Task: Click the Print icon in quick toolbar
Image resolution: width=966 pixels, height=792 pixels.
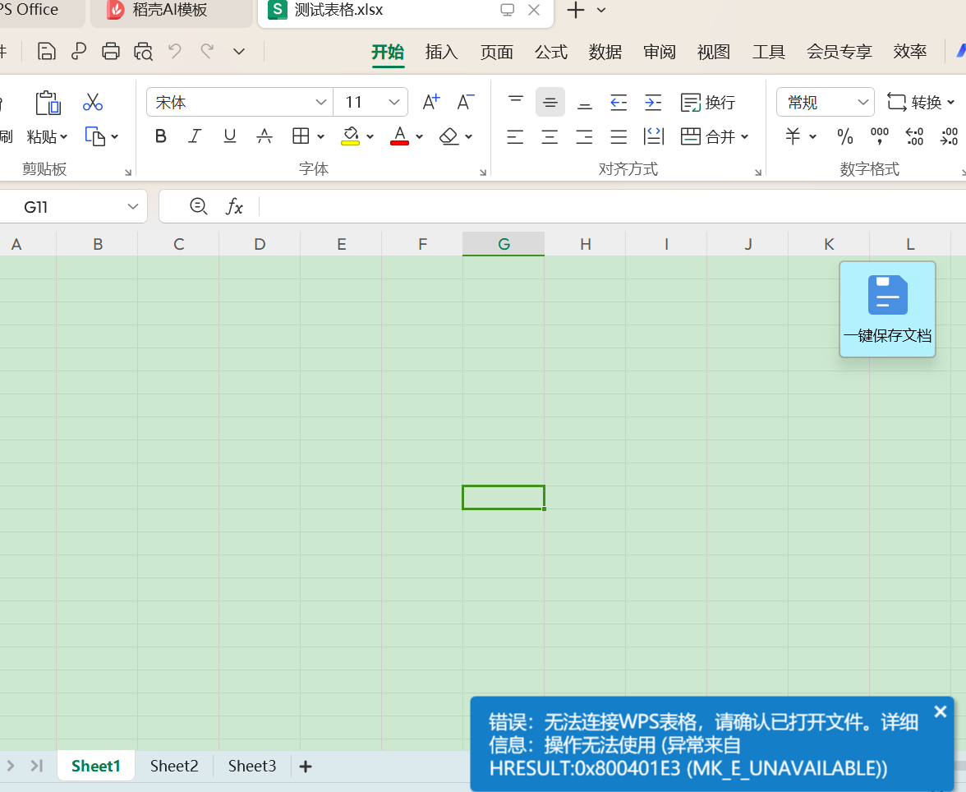Action: [111, 52]
